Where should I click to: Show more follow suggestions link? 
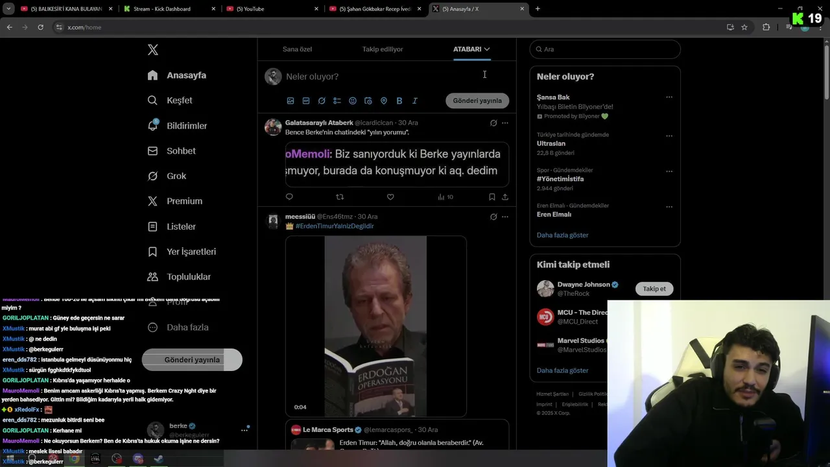pos(563,370)
